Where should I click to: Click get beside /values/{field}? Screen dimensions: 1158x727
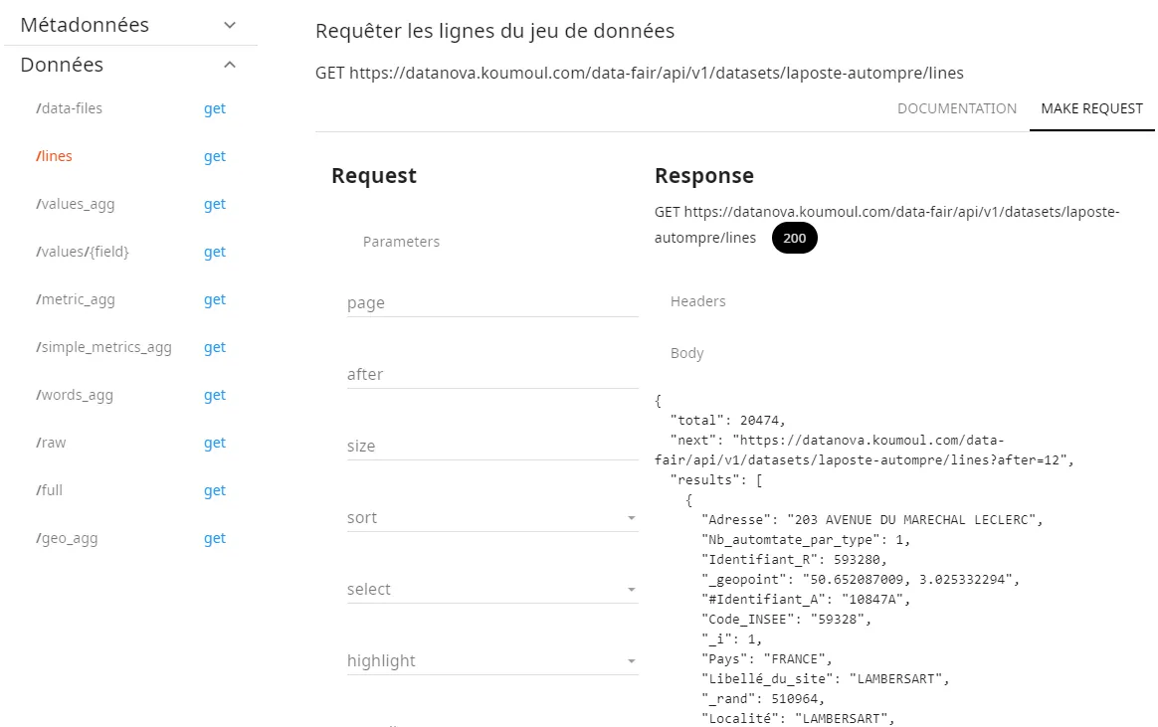coord(215,253)
